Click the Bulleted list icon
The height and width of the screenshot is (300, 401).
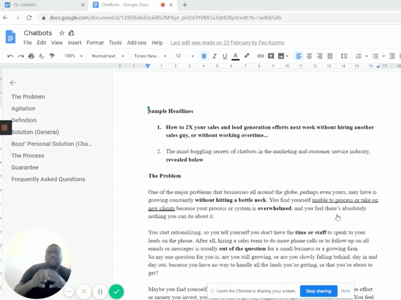pos(375,56)
